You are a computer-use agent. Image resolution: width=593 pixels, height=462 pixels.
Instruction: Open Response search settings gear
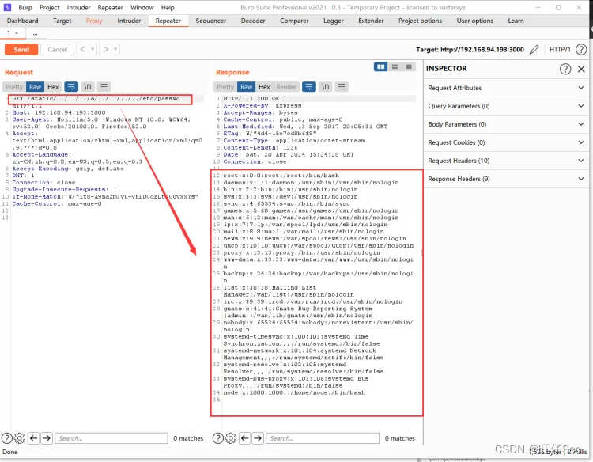point(231,438)
